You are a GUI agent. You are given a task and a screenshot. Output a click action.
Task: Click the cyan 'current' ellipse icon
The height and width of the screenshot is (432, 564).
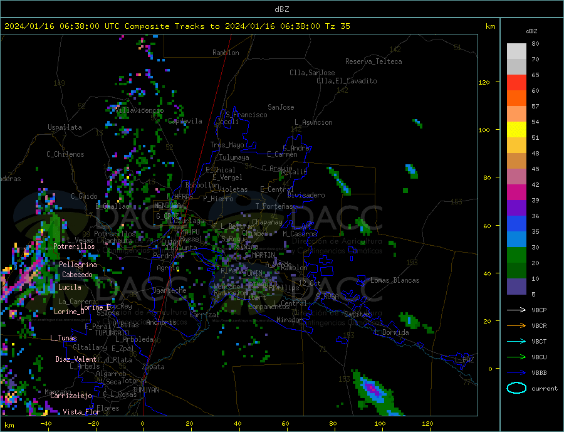click(516, 388)
